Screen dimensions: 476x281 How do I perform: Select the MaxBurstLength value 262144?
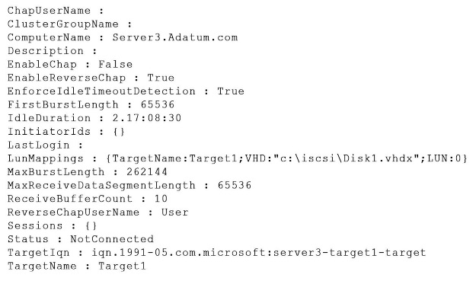tap(147, 172)
